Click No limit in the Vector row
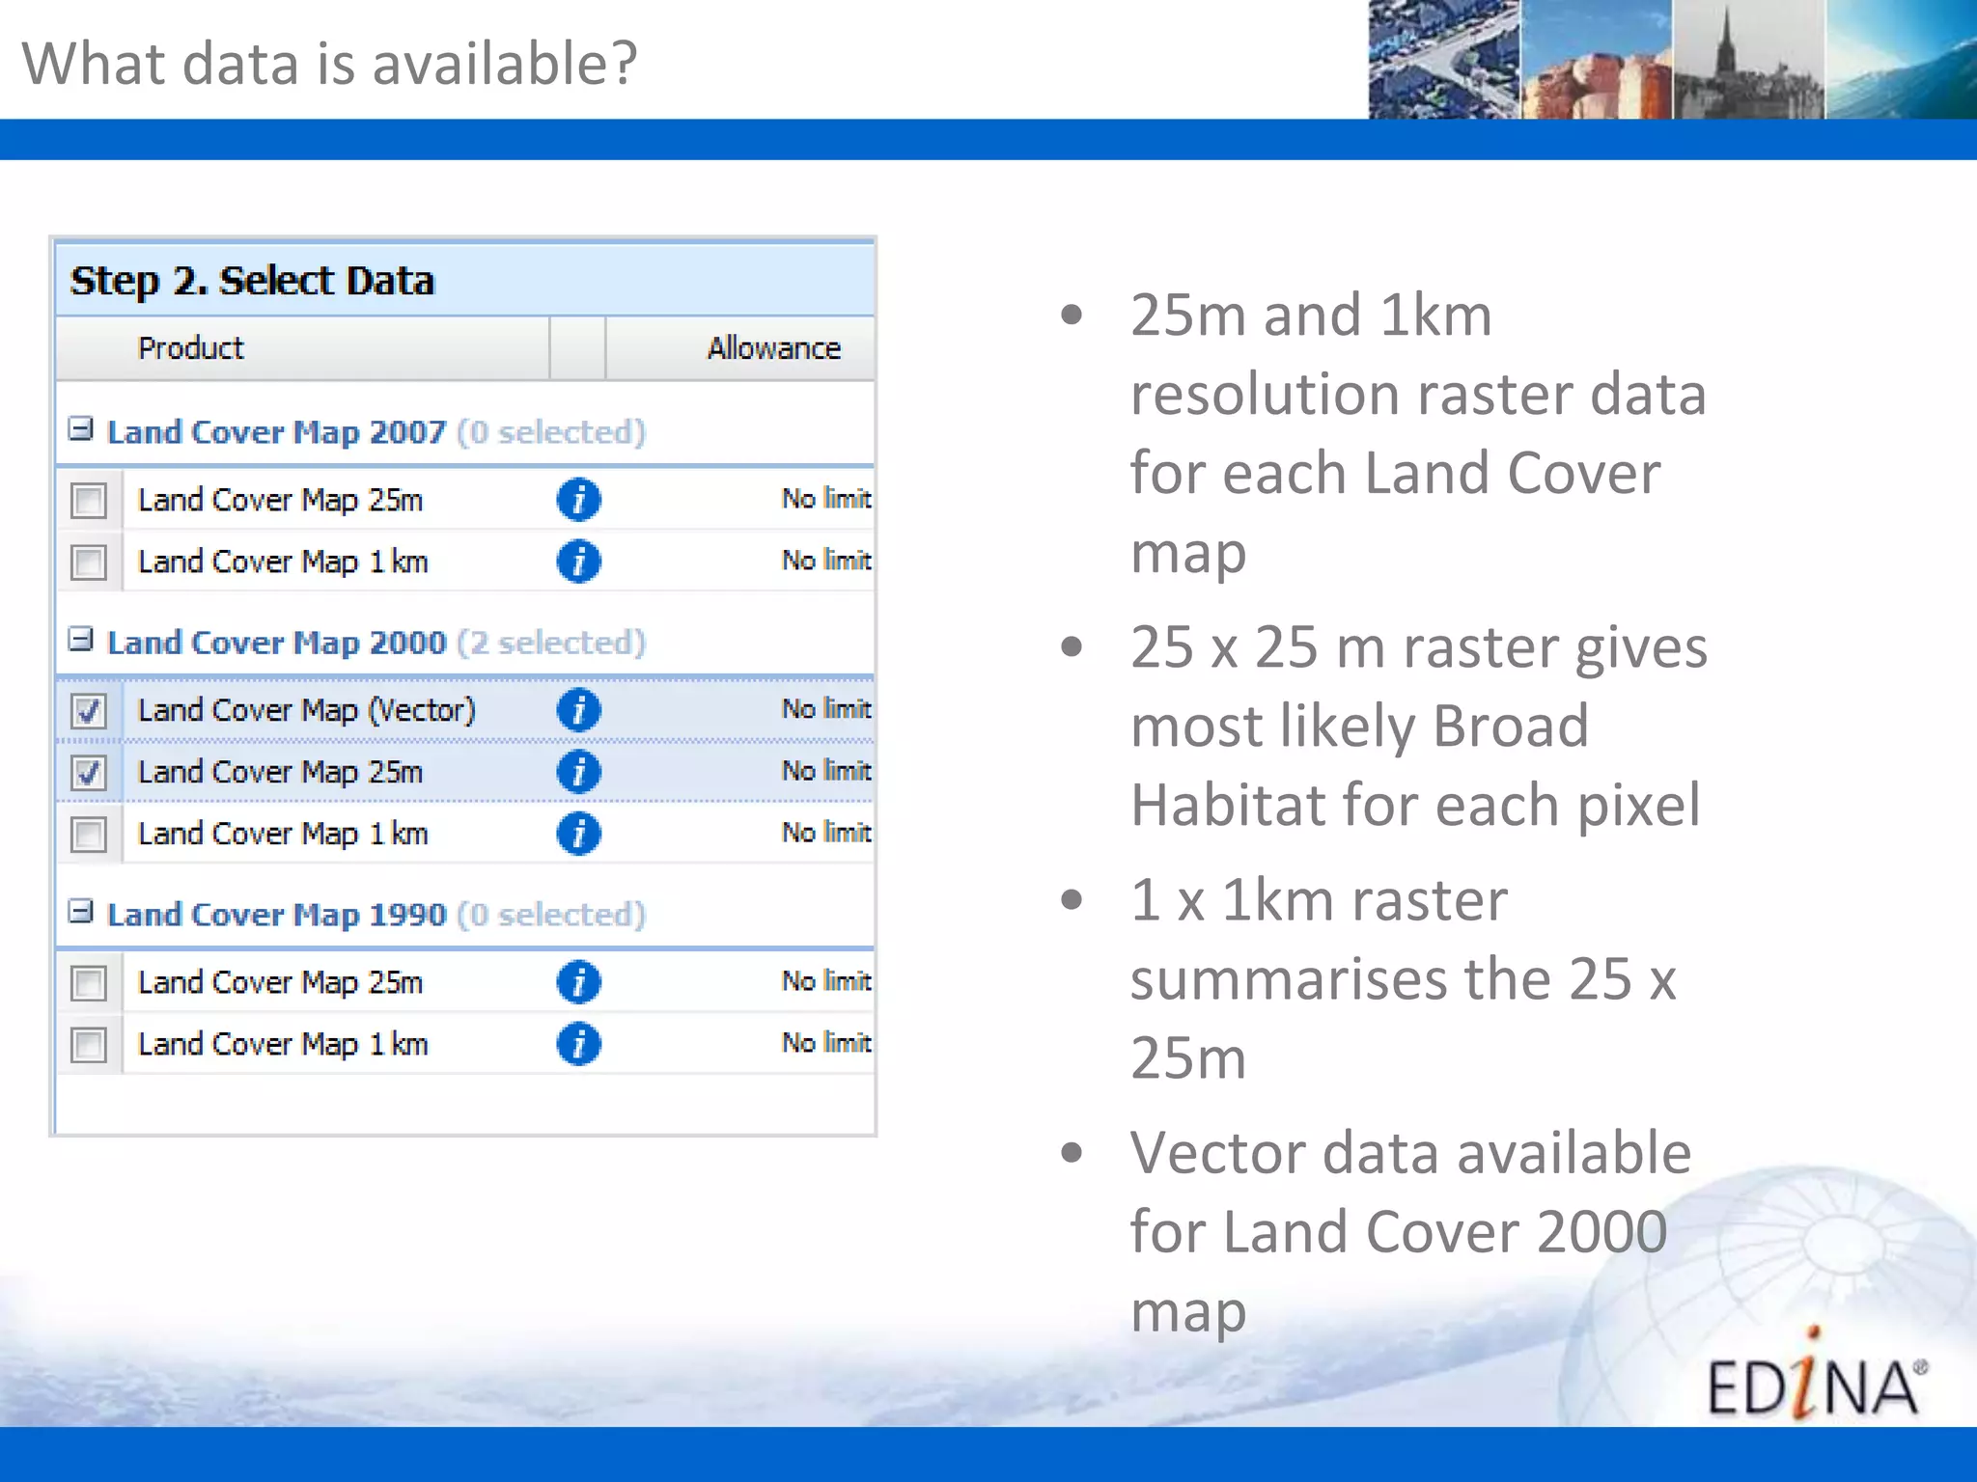This screenshot has height=1482, width=1977. click(826, 709)
